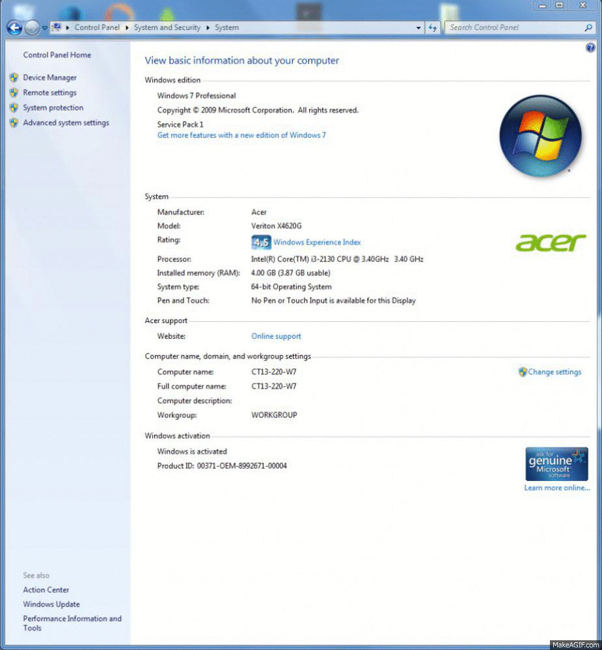This screenshot has height=650, width=602.
Task: Click the blue help question mark icon
Action: 590,47
